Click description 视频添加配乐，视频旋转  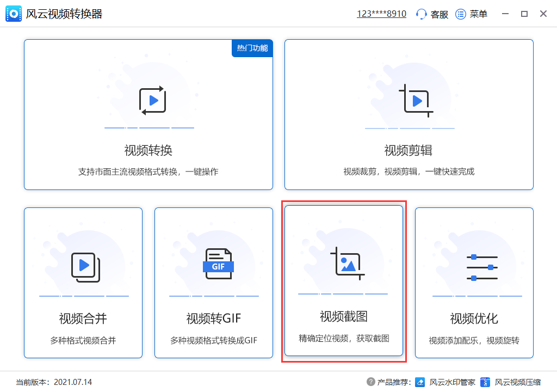[x=474, y=340]
